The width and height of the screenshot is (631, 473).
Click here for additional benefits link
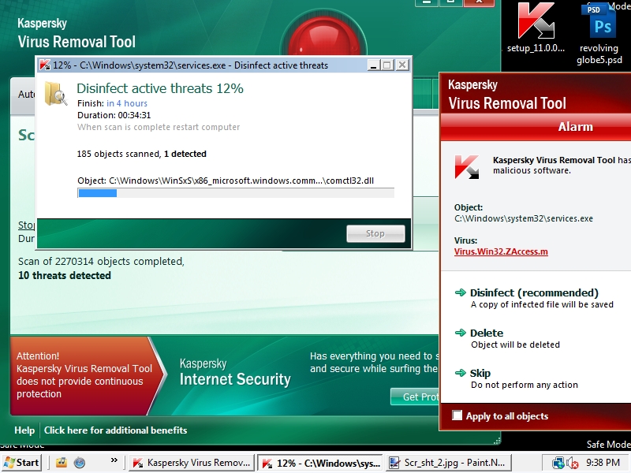115,430
